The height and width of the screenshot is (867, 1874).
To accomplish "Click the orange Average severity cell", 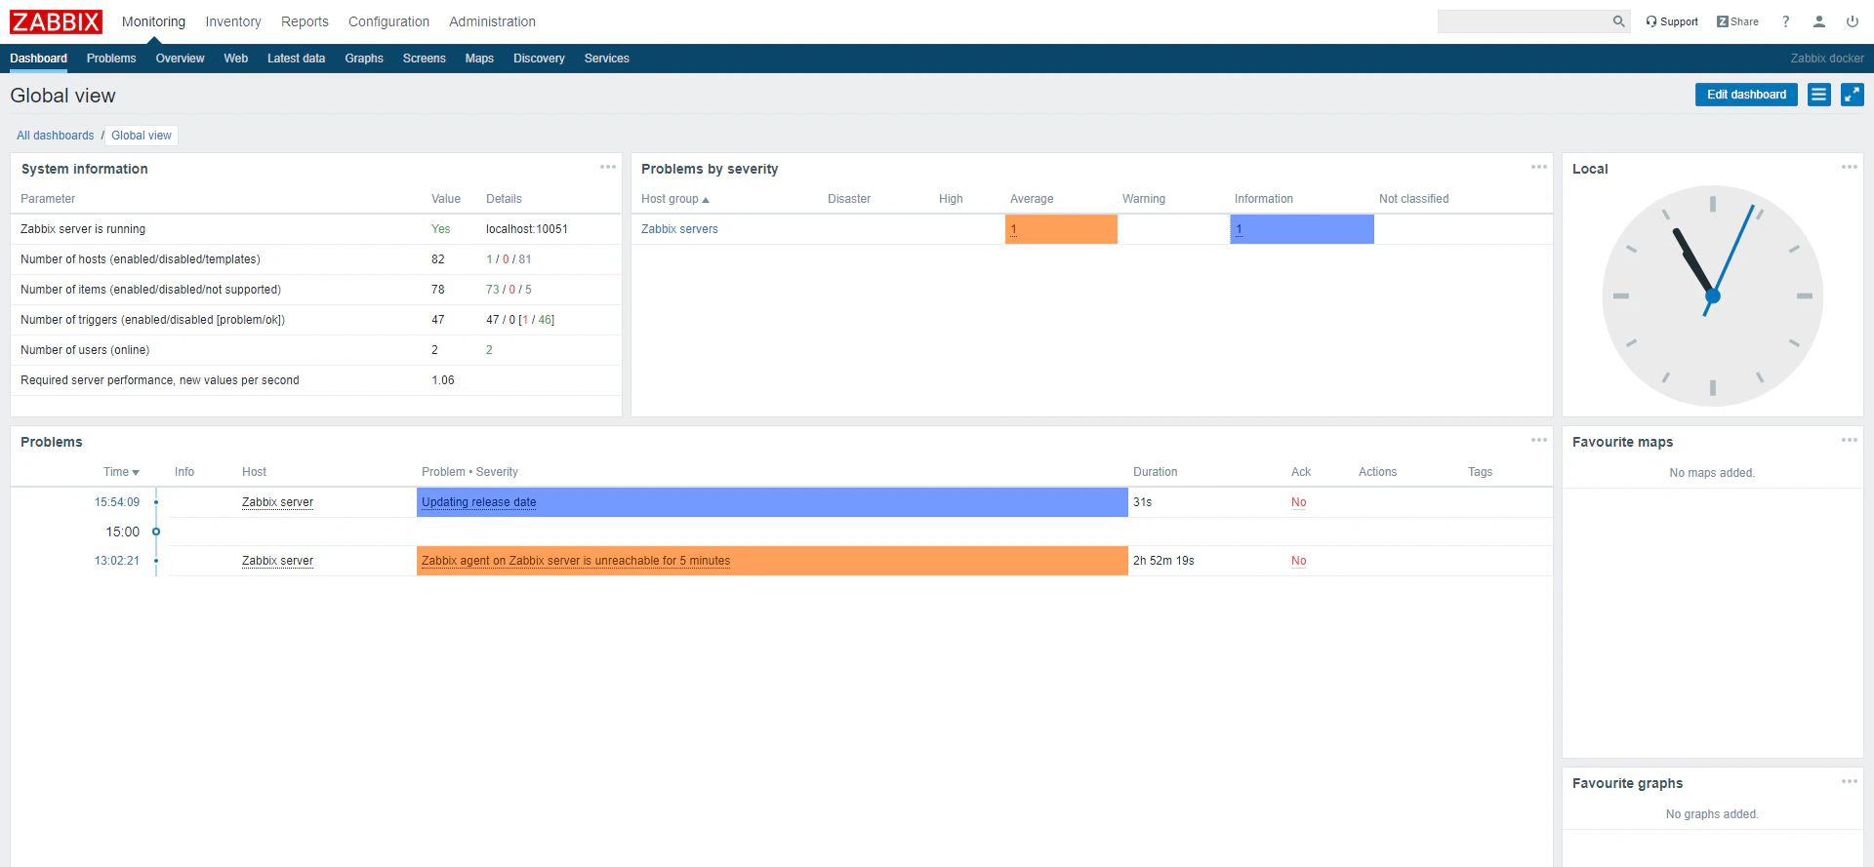I will click(x=1061, y=229).
